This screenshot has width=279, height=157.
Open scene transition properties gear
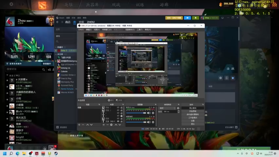[x=178, y=108]
